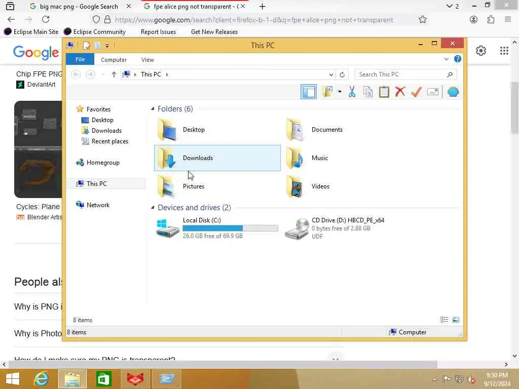The height and width of the screenshot is (389, 519).
Task: Expand the ribbon with the chevron
Action: pyautogui.click(x=446, y=59)
